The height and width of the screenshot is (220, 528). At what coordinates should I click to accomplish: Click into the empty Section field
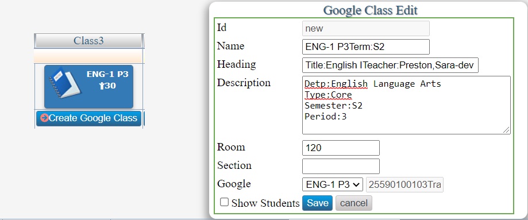tap(341, 167)
